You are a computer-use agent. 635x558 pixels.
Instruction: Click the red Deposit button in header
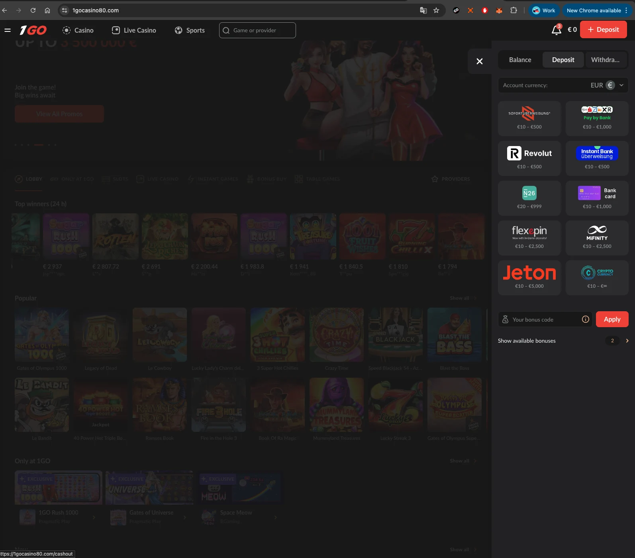point(603,30)
